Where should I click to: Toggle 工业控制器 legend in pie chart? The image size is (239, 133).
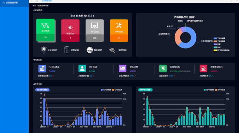[220, 38]
